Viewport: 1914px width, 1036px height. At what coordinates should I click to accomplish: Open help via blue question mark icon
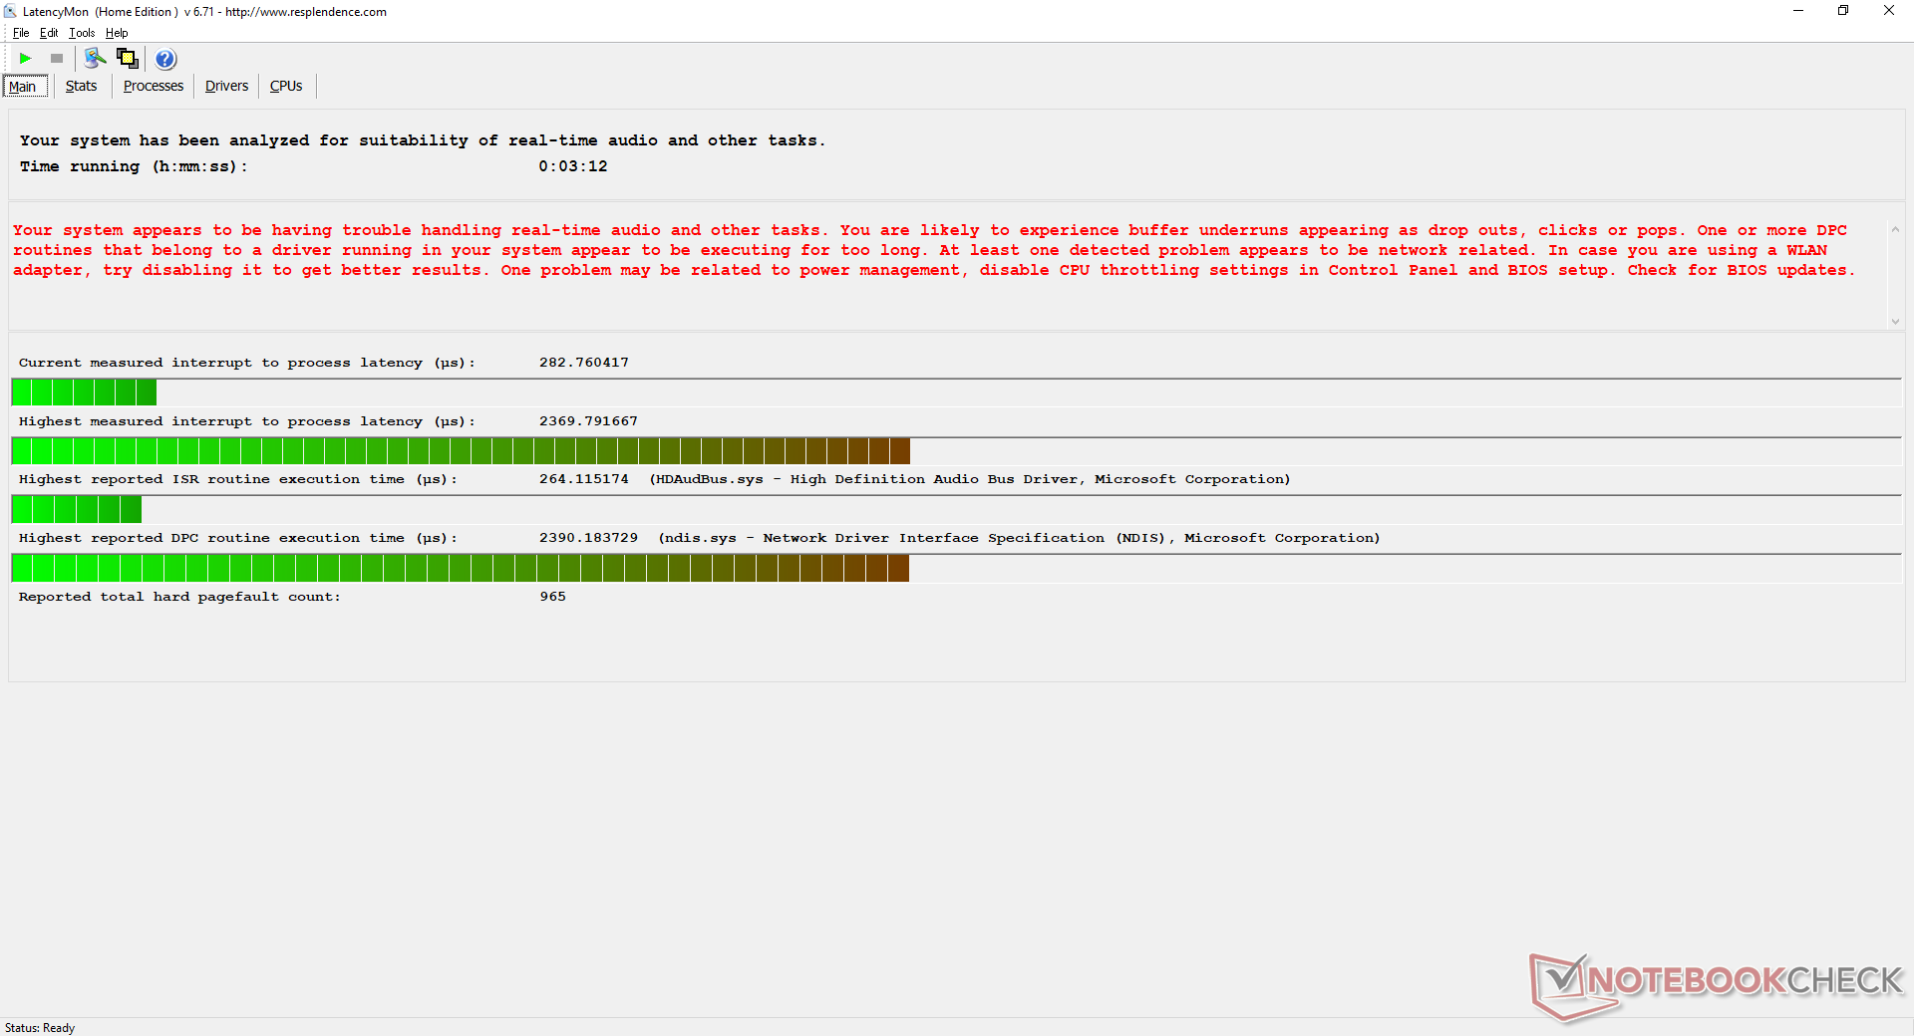pos(165,59)
